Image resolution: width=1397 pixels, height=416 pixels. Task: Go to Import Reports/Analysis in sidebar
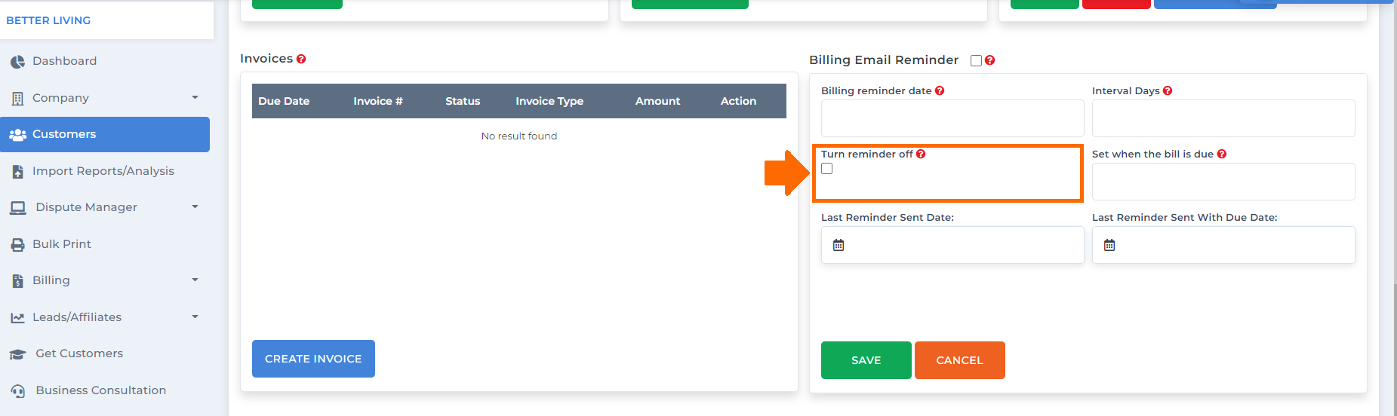[105, 171]
